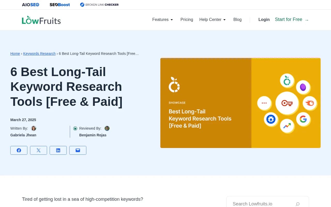
Task: Click the truncated current-page breadcrumb text
Action: [99, 54]
